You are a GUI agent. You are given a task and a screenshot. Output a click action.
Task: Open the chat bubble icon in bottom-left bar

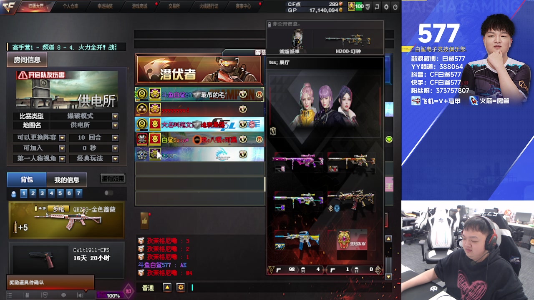[63, 295]
